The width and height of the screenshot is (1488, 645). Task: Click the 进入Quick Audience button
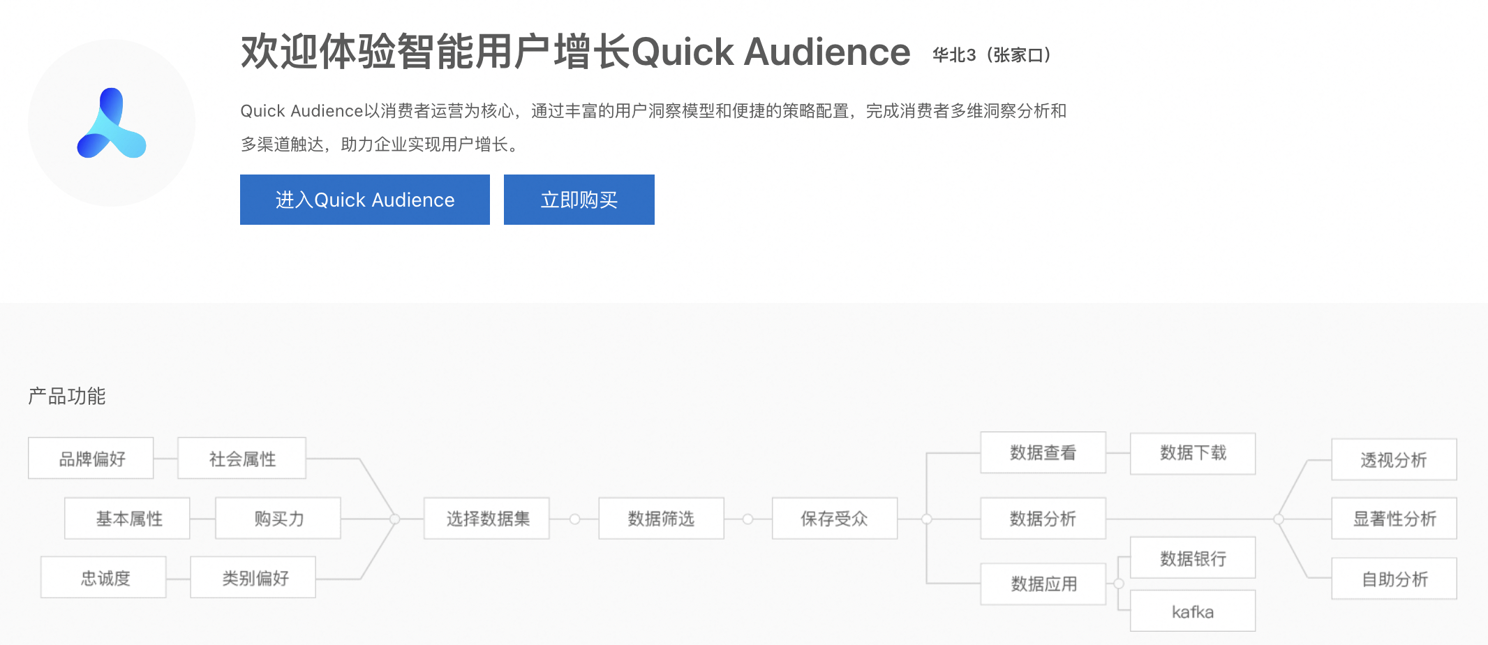[x=365, y=200]
